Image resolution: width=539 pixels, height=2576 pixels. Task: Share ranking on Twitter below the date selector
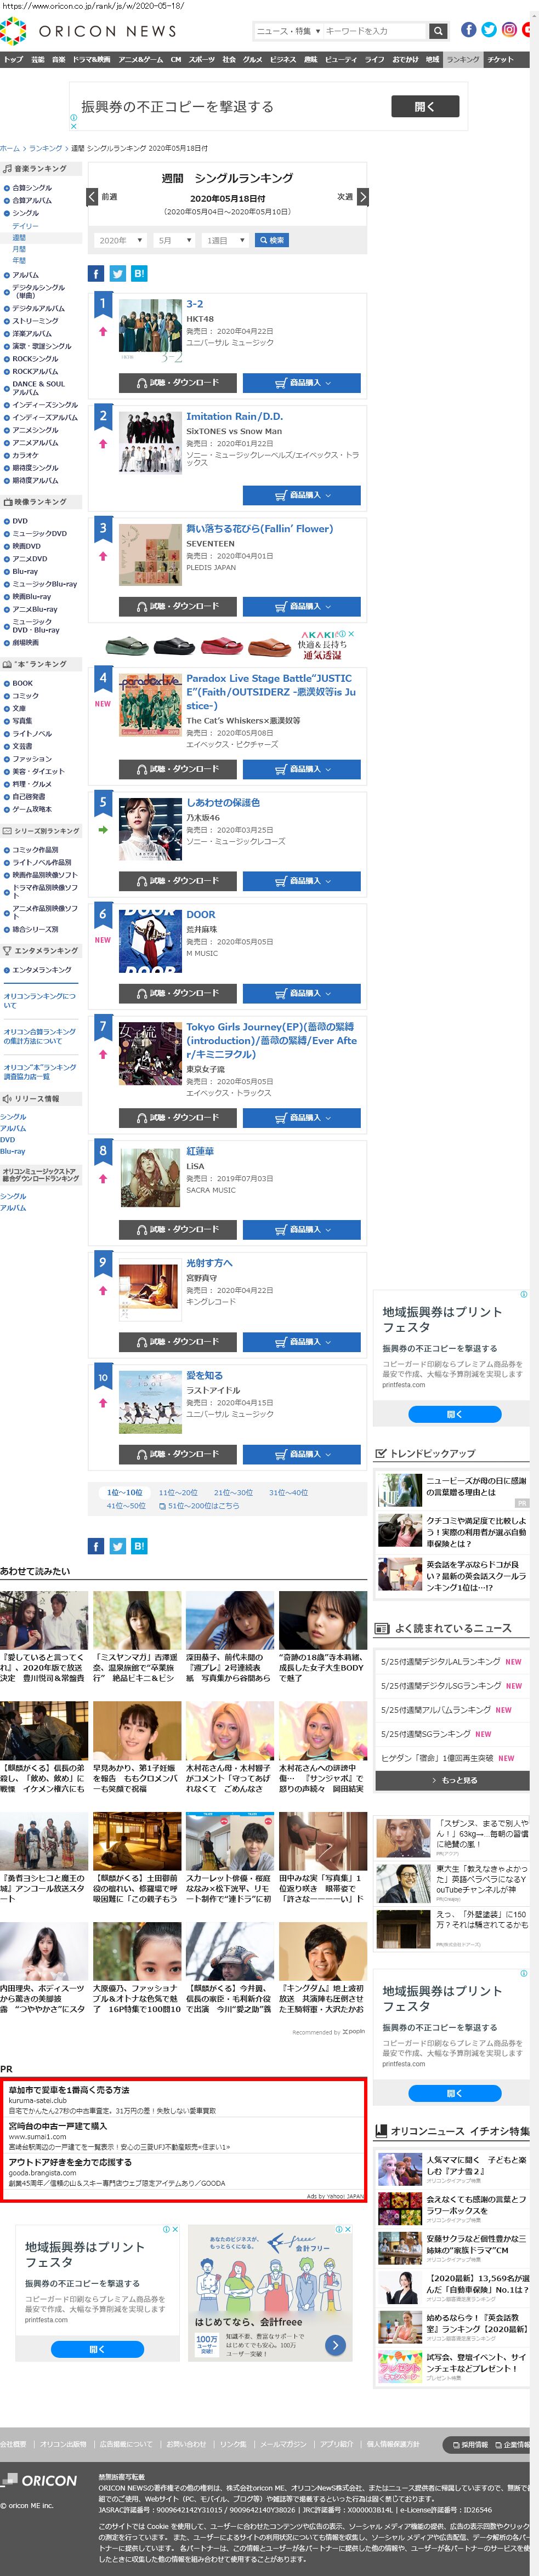point(117,273)
